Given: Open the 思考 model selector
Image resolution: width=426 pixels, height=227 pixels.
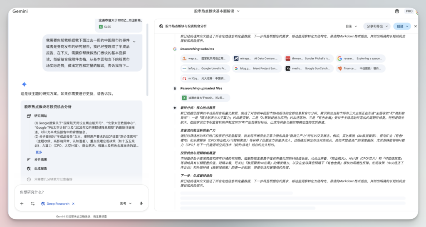Looking at the screenshot, I should point(126,204).
